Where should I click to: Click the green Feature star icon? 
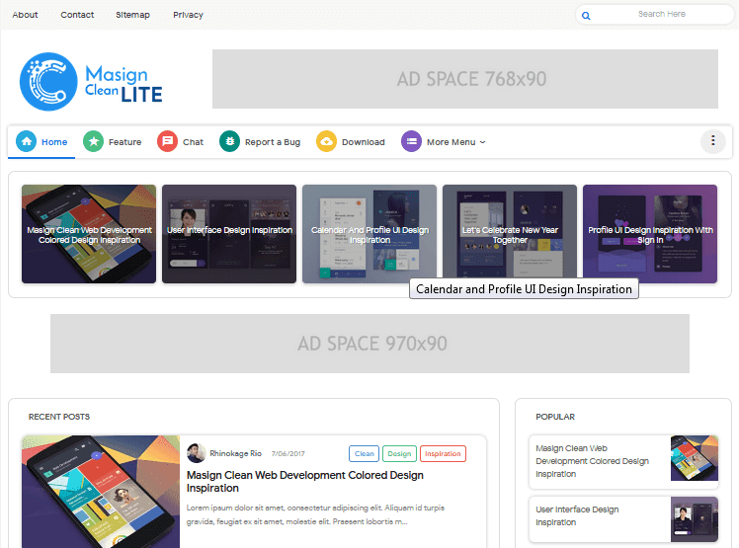(93, 141)
